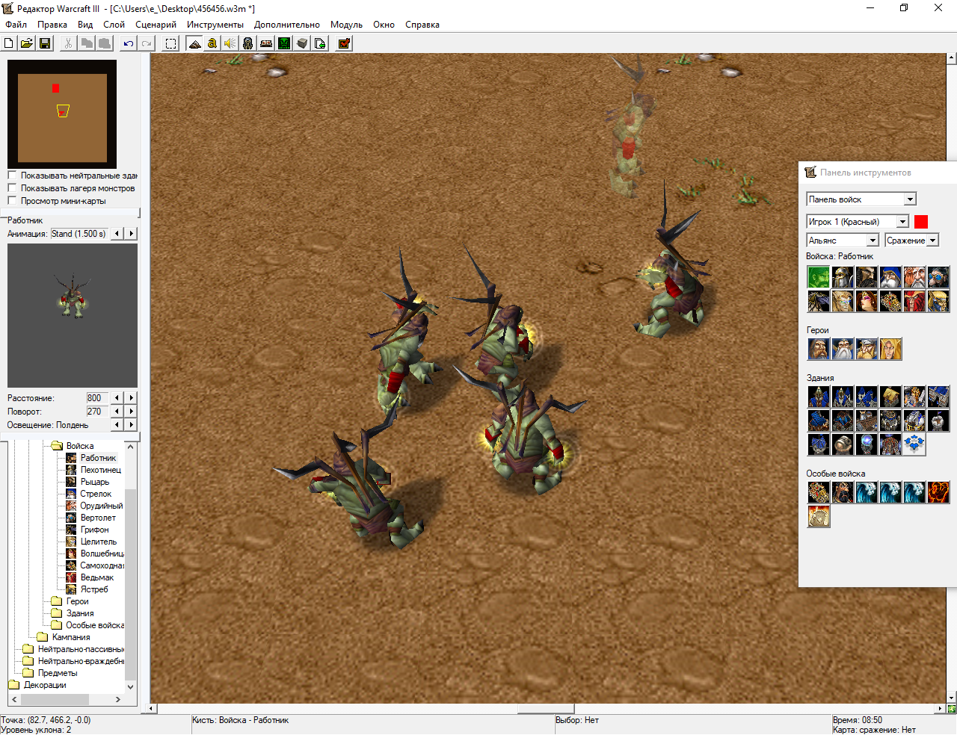This screenshot has width=957, height=735.
Task: Open the Слой menu
Action: click(114, 25)
